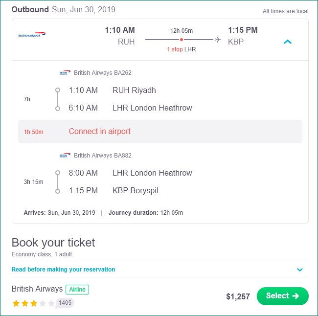Click the Airline badge next to British Airways

(x=77, y=290)
